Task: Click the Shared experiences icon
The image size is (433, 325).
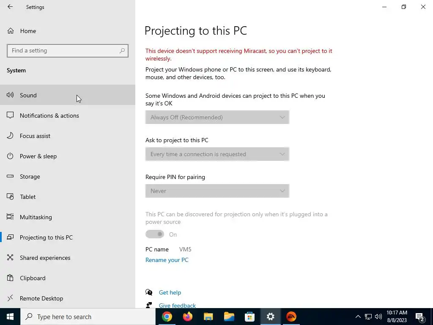Action: click(10, 257)
